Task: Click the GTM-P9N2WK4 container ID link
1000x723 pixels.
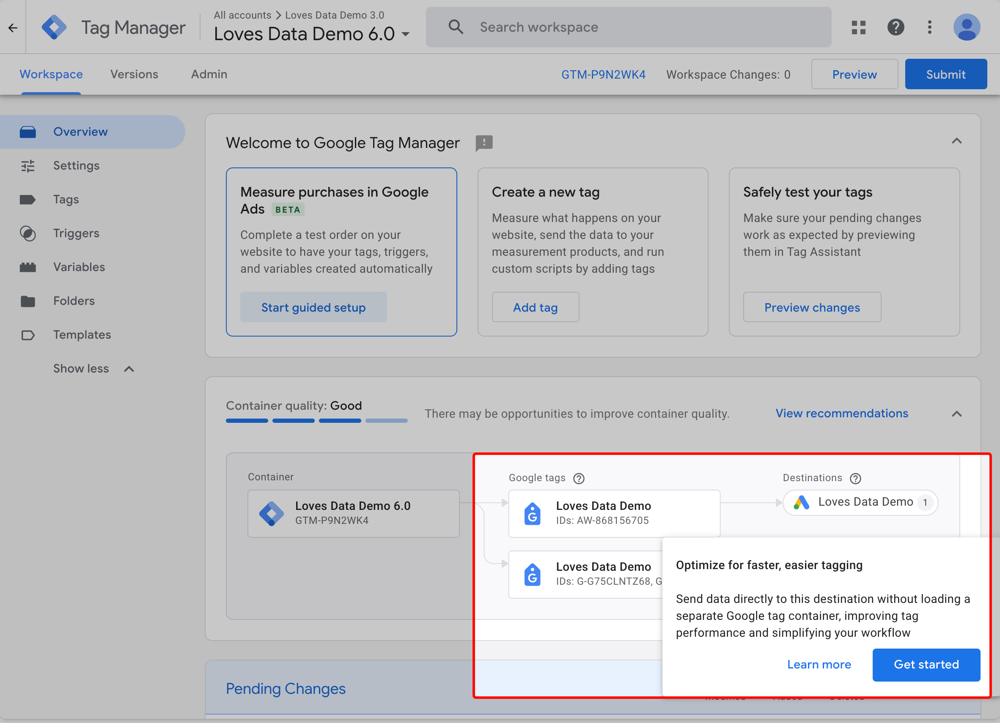Action: (603, 74)
